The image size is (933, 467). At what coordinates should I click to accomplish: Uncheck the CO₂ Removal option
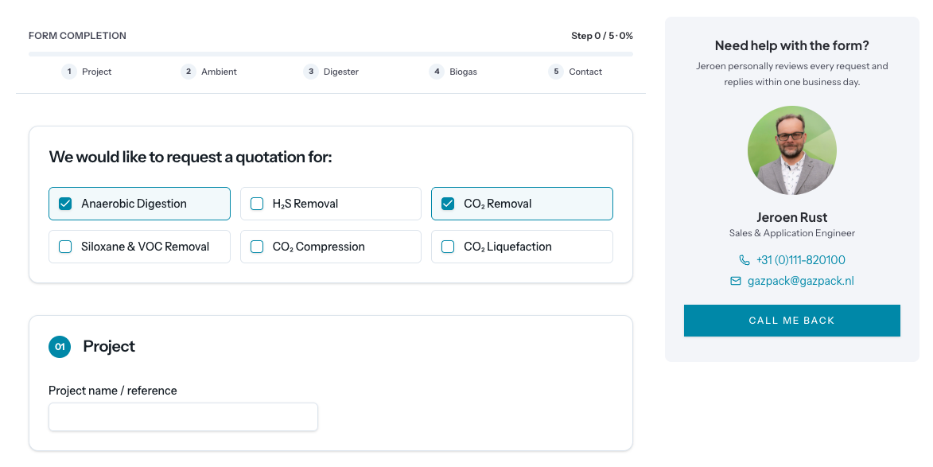pyautogui.click(x=448, y=204)
